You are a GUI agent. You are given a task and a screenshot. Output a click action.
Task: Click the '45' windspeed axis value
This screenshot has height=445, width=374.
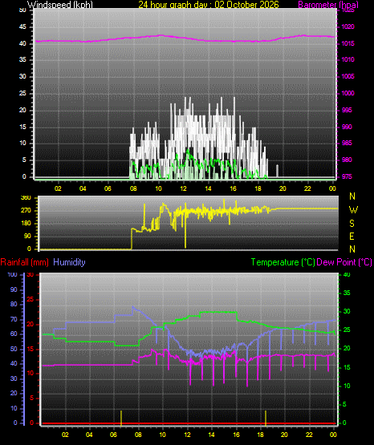22,27
